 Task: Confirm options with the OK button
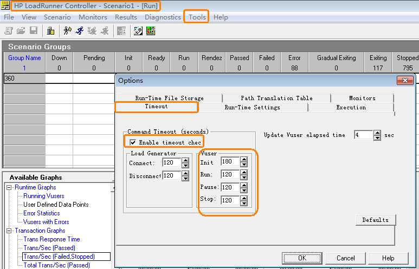(x=302, y=258)
